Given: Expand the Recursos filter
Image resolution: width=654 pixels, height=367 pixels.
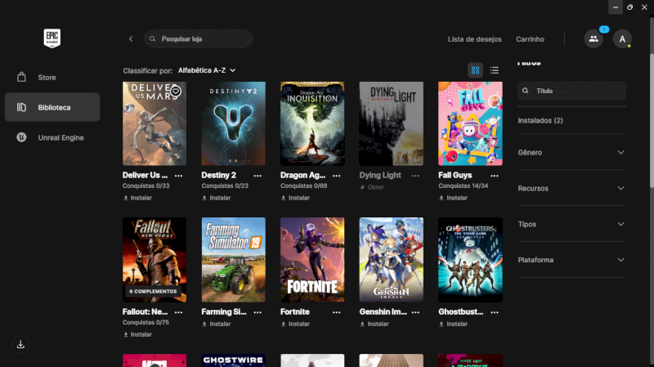Looking at the screenshot, I should click(x=571, y=188).
